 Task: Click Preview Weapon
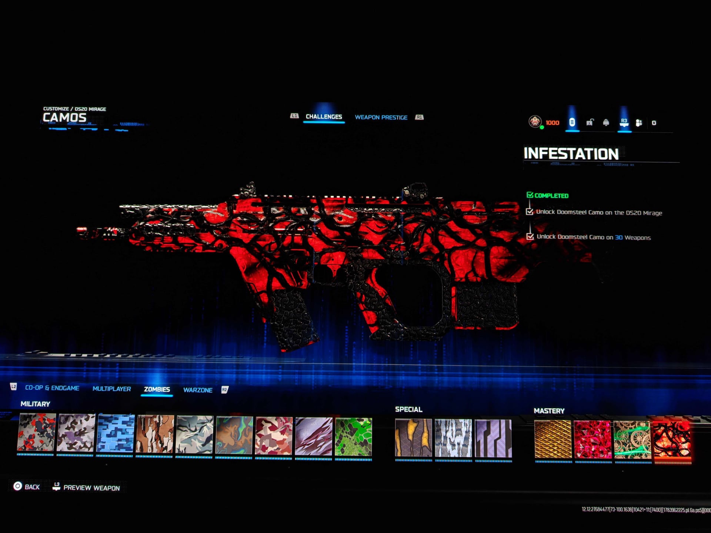click(91, 488)
